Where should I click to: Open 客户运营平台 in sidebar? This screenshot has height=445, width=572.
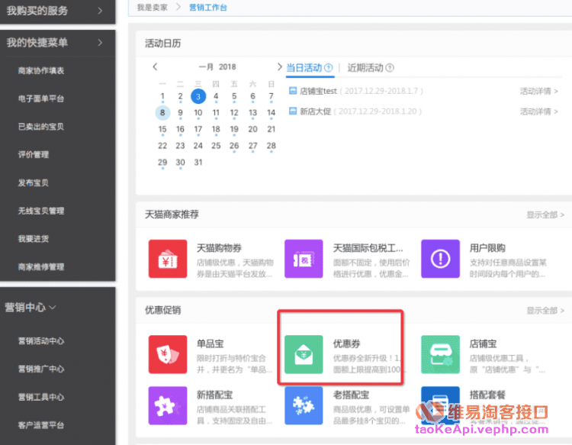[x=41, y=425]
